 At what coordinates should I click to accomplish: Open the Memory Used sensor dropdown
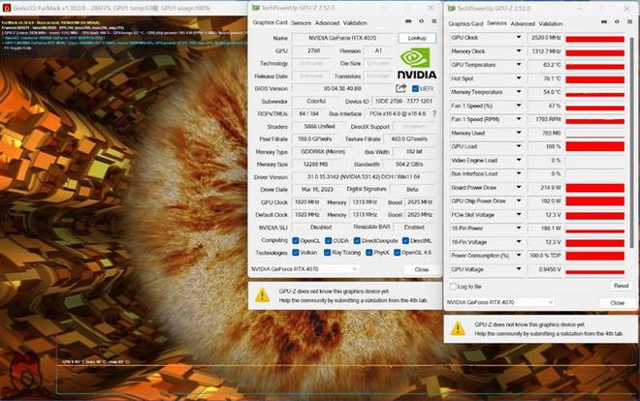click(519, 133)
